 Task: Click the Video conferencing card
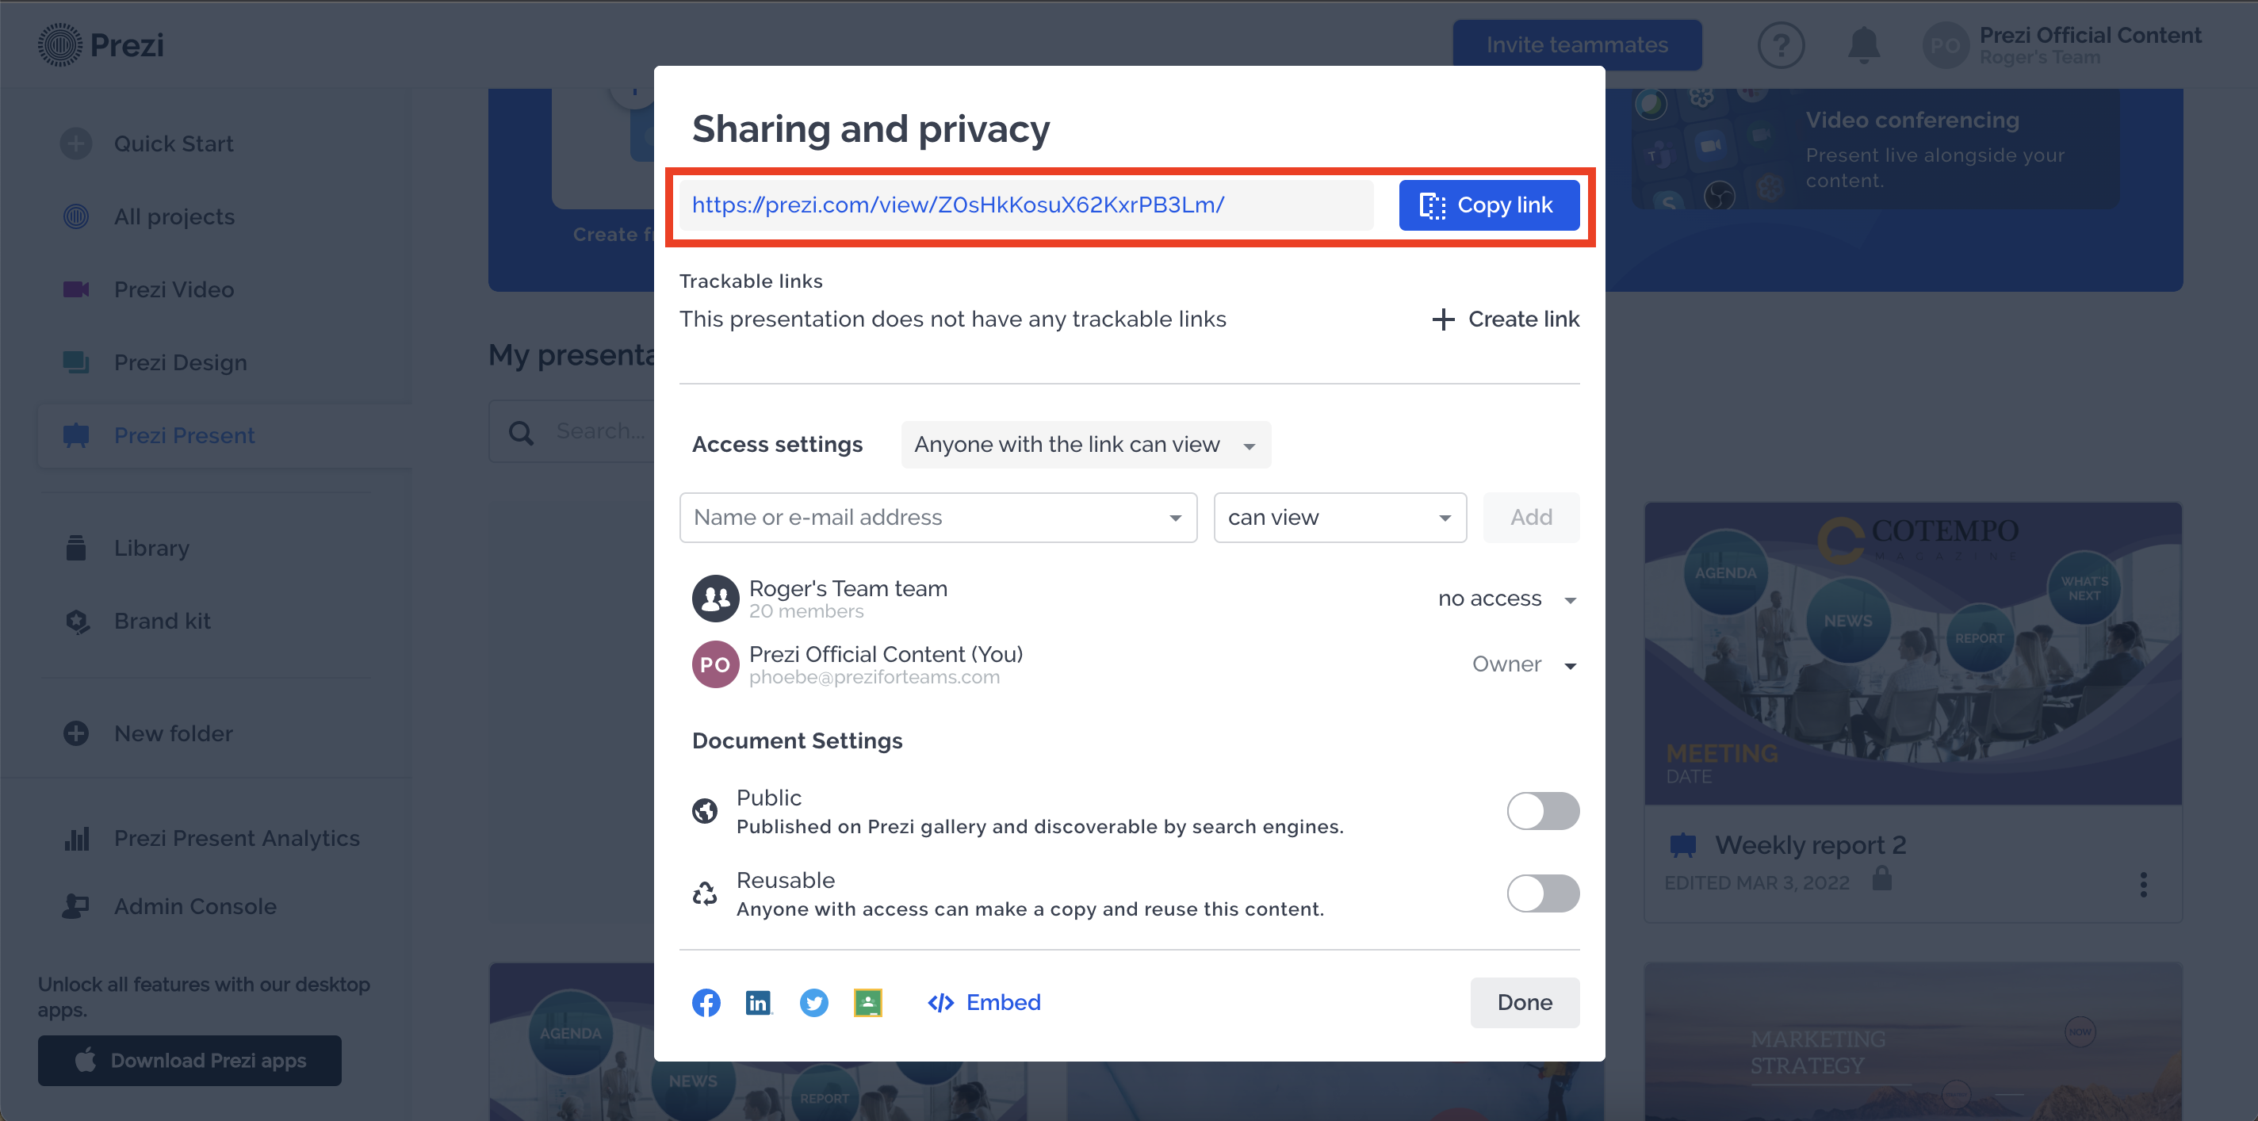pyautogui.click(x=1875, y=149)
